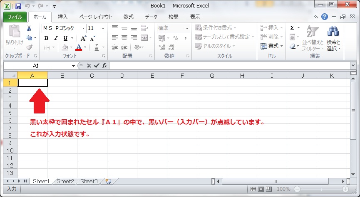360x197 pixels.
Task: Toggle center horizontal alignment
Action: click(x=124, y=37)
